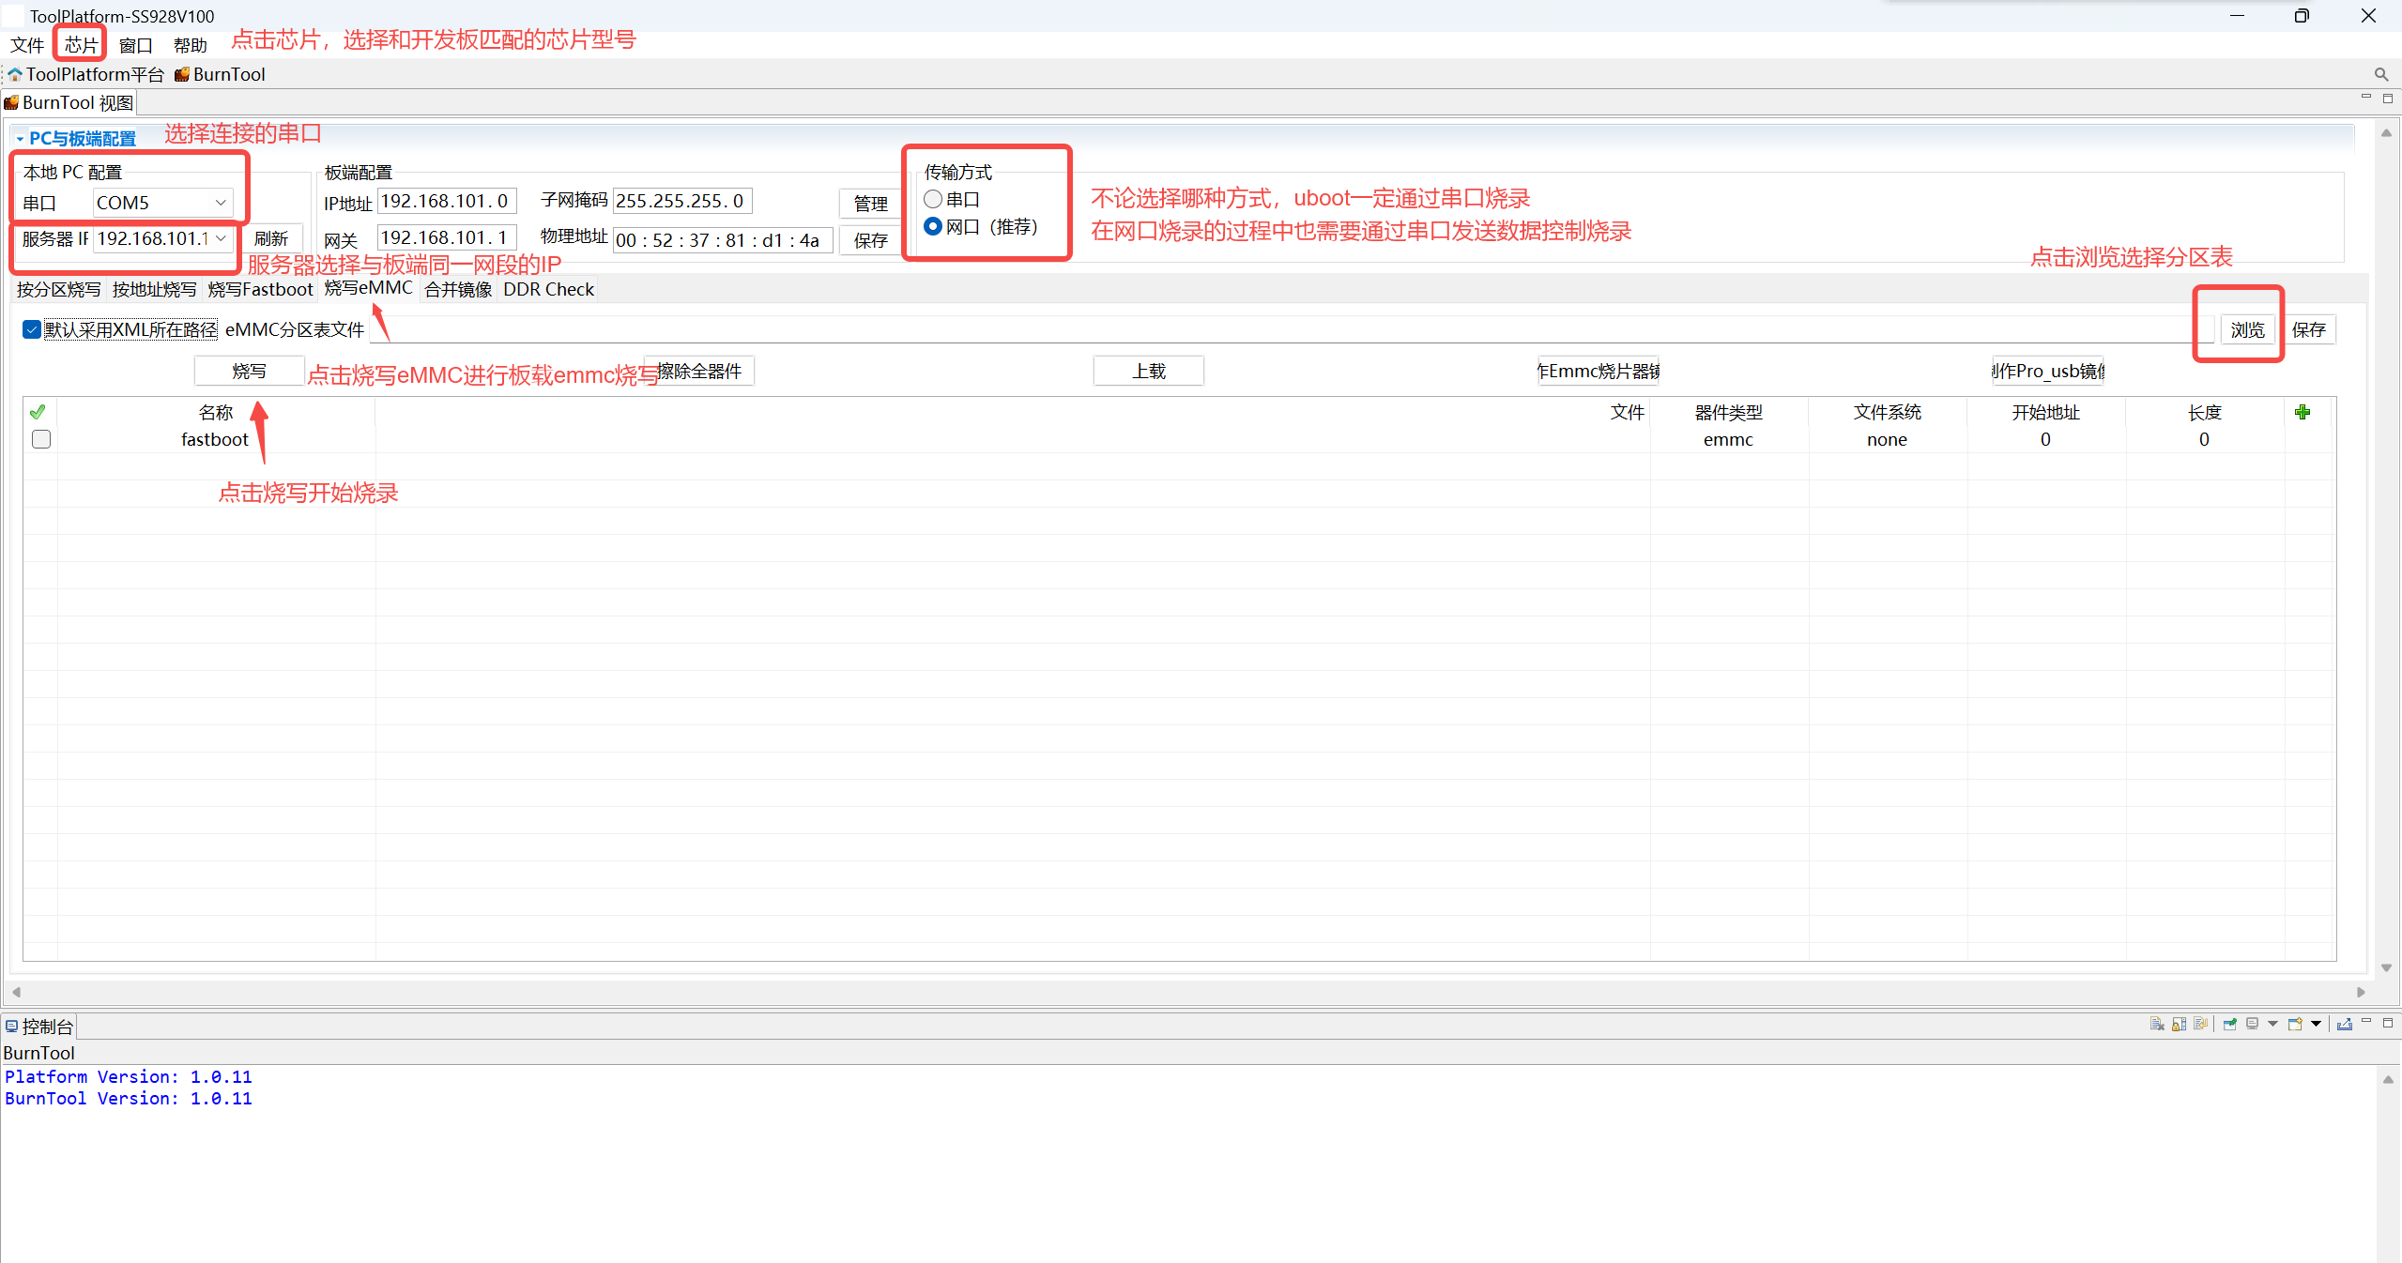This screenshot has height=1263, width=2402.
Task: Click the 烧写 burn button
Action: 249,371
